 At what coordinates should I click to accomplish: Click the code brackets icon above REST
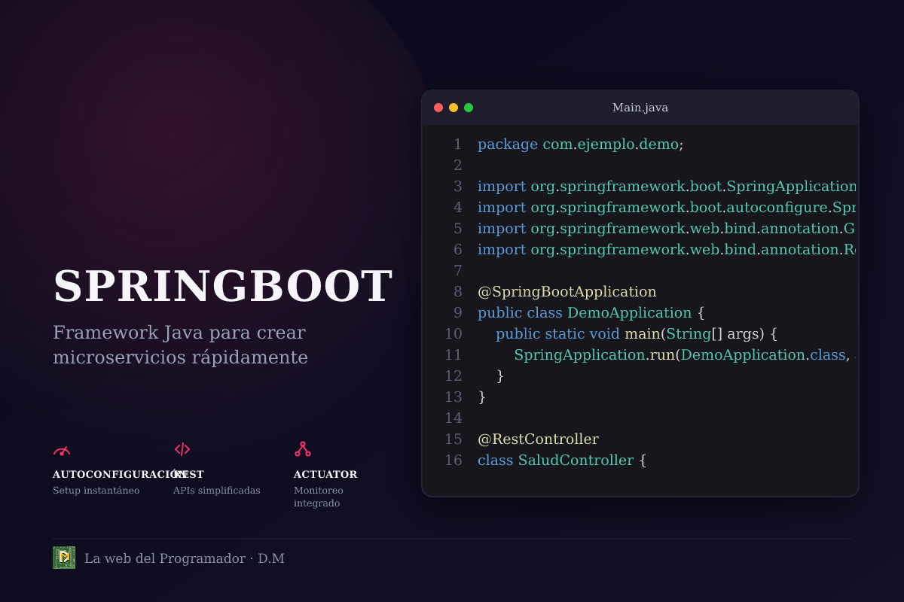click(182, 449)
